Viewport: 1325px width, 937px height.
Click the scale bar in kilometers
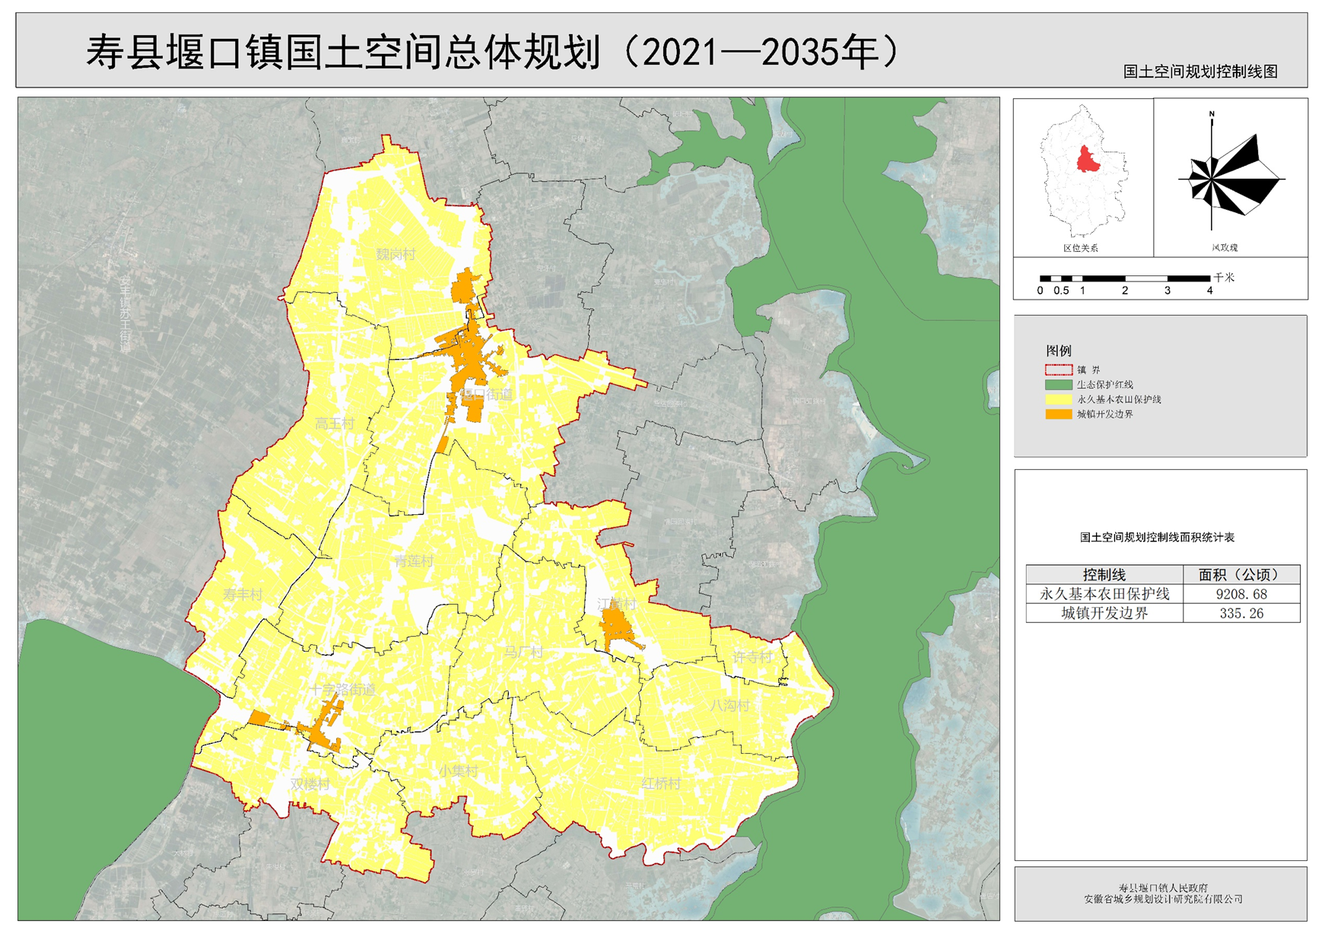pos(1125,279)
